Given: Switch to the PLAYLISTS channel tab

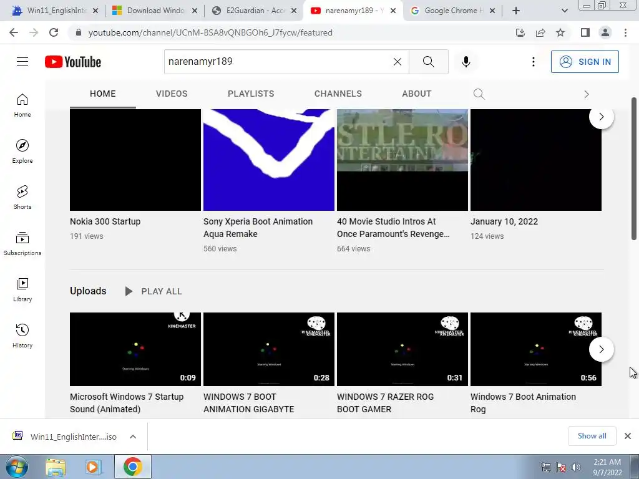Looking at the screenshot, I should (251, 94).
